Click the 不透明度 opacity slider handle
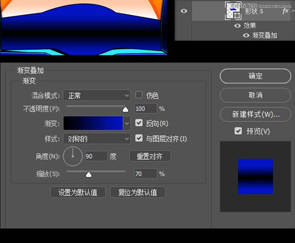Image resolution: width=295 pixels, height=243 pixels. [125, 110]
